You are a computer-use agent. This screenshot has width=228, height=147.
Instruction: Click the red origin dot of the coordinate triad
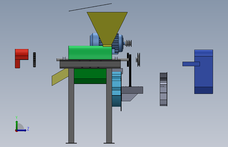(x=16, y=131)
